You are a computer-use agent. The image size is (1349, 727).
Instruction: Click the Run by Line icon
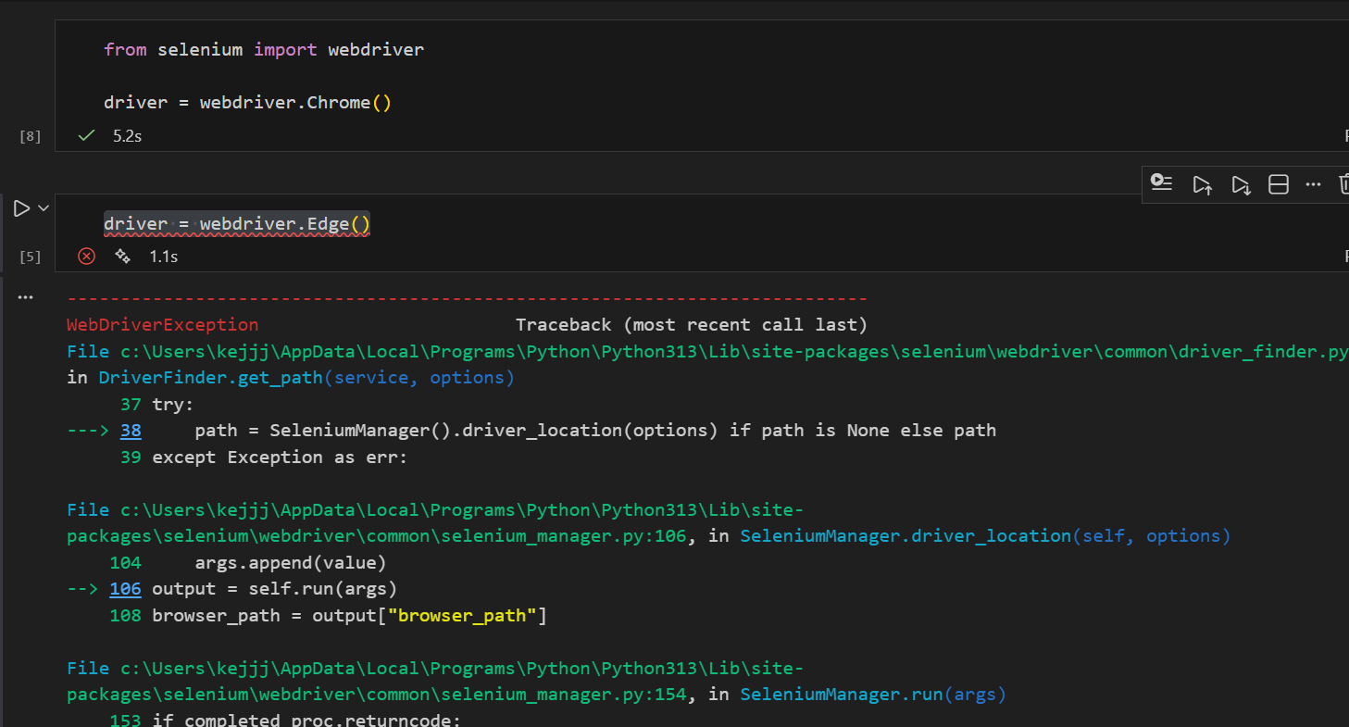click(x=1162, y=183)
